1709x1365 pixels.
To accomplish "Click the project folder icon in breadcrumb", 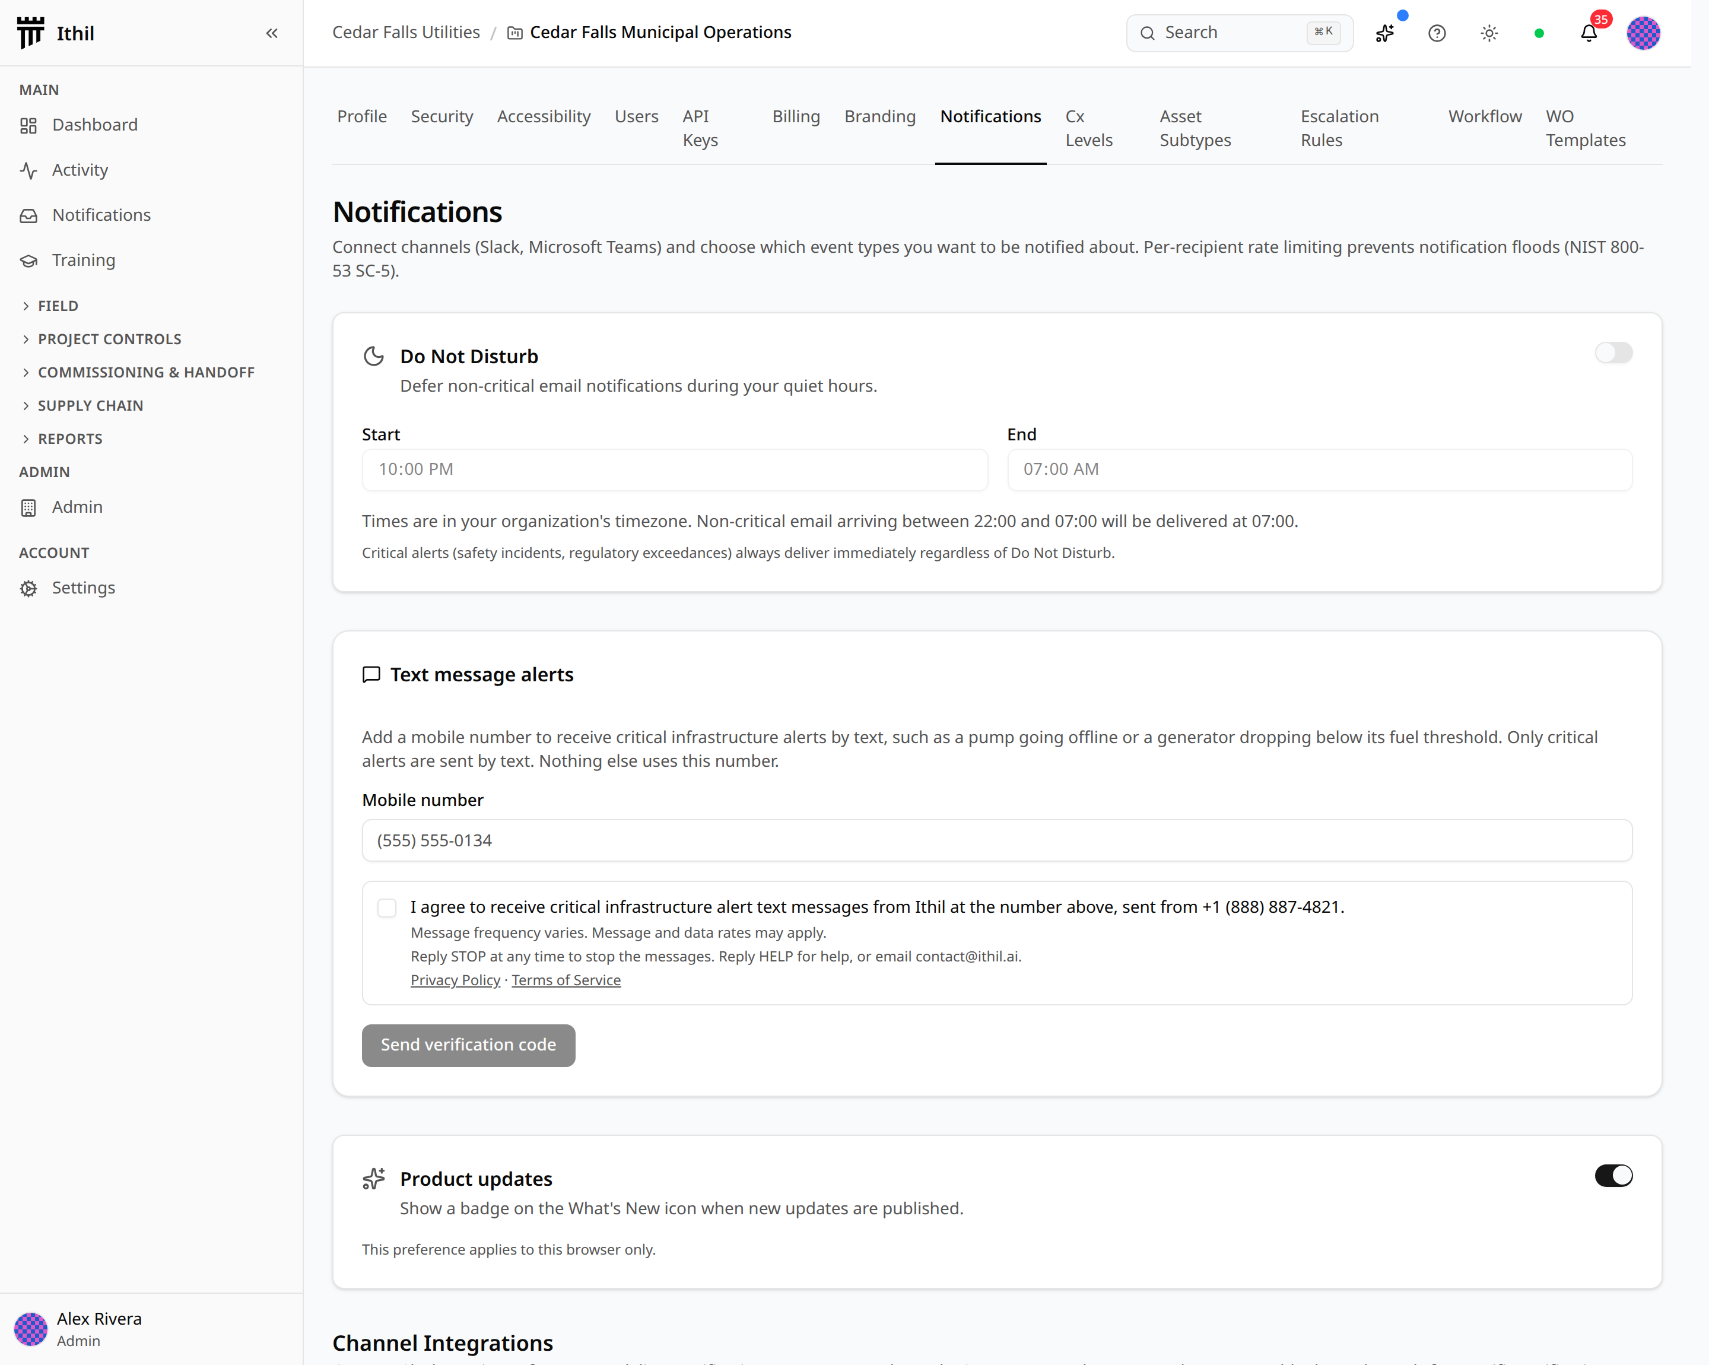I will click(x=515, y=33).
